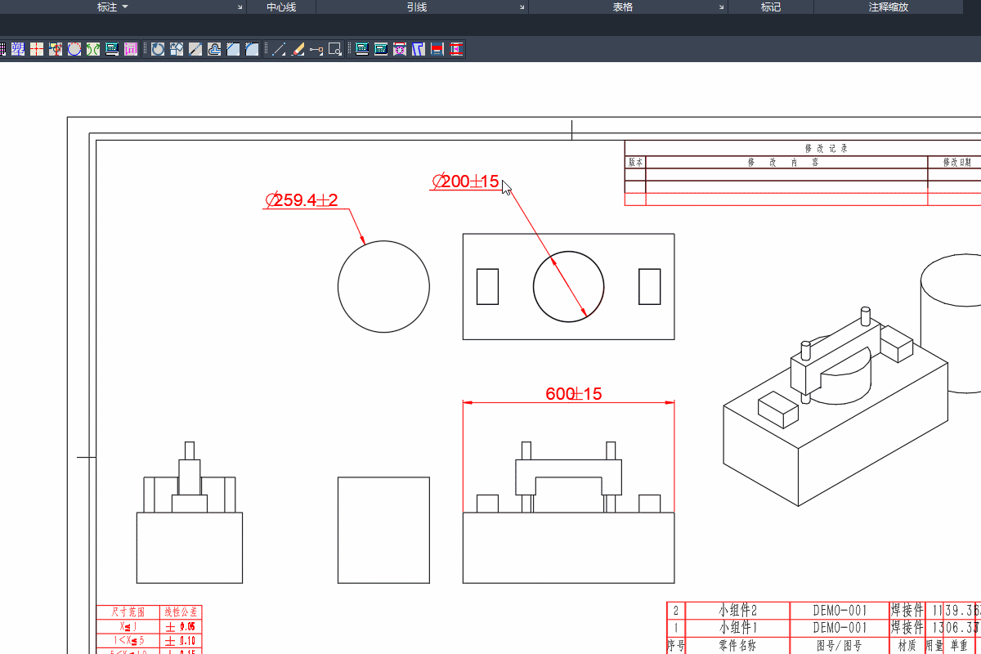Expand the 标注 panel dropdown
Viewport: 981px width, 654px height.
(125, 7)
